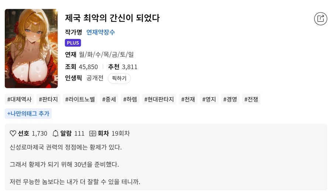
Task: Select the #판타지 tag
Action: (x=48, y=99)
